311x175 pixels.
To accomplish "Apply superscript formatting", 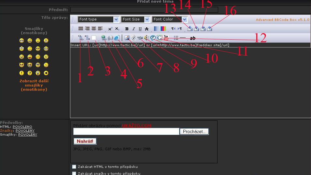I will click(x=110, y=29).
